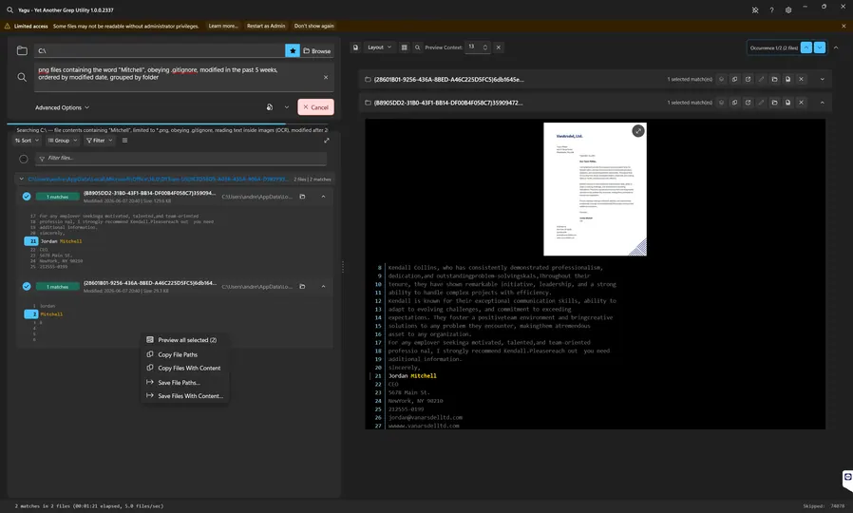Collapse the (B8905DD2 preview section

(x=822, y=103)
